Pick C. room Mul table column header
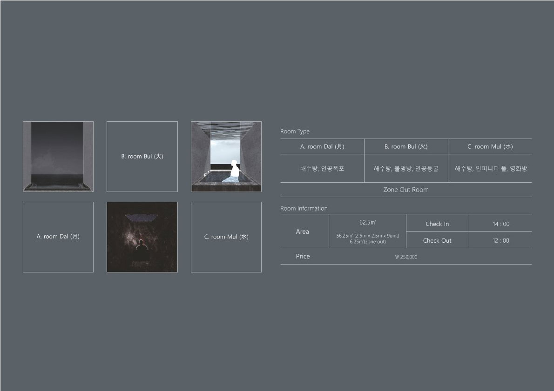This screenshot has width=554, height=391. (490, 146)
